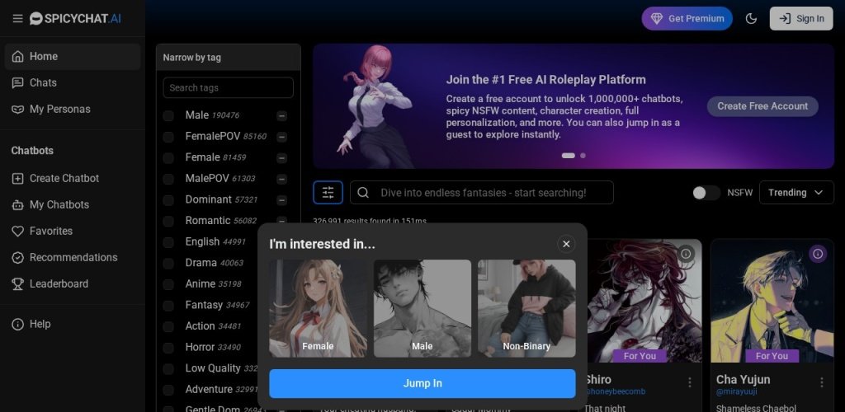Expand the Trending sort dropdown
The width and height of the screenshot is (845, 412).
(795, 193)
